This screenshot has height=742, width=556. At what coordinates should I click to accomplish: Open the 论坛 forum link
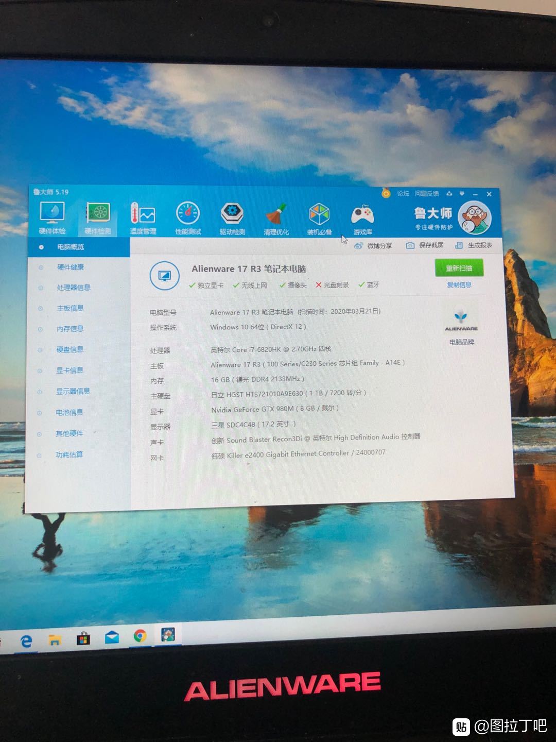click(x=403, y=193)
